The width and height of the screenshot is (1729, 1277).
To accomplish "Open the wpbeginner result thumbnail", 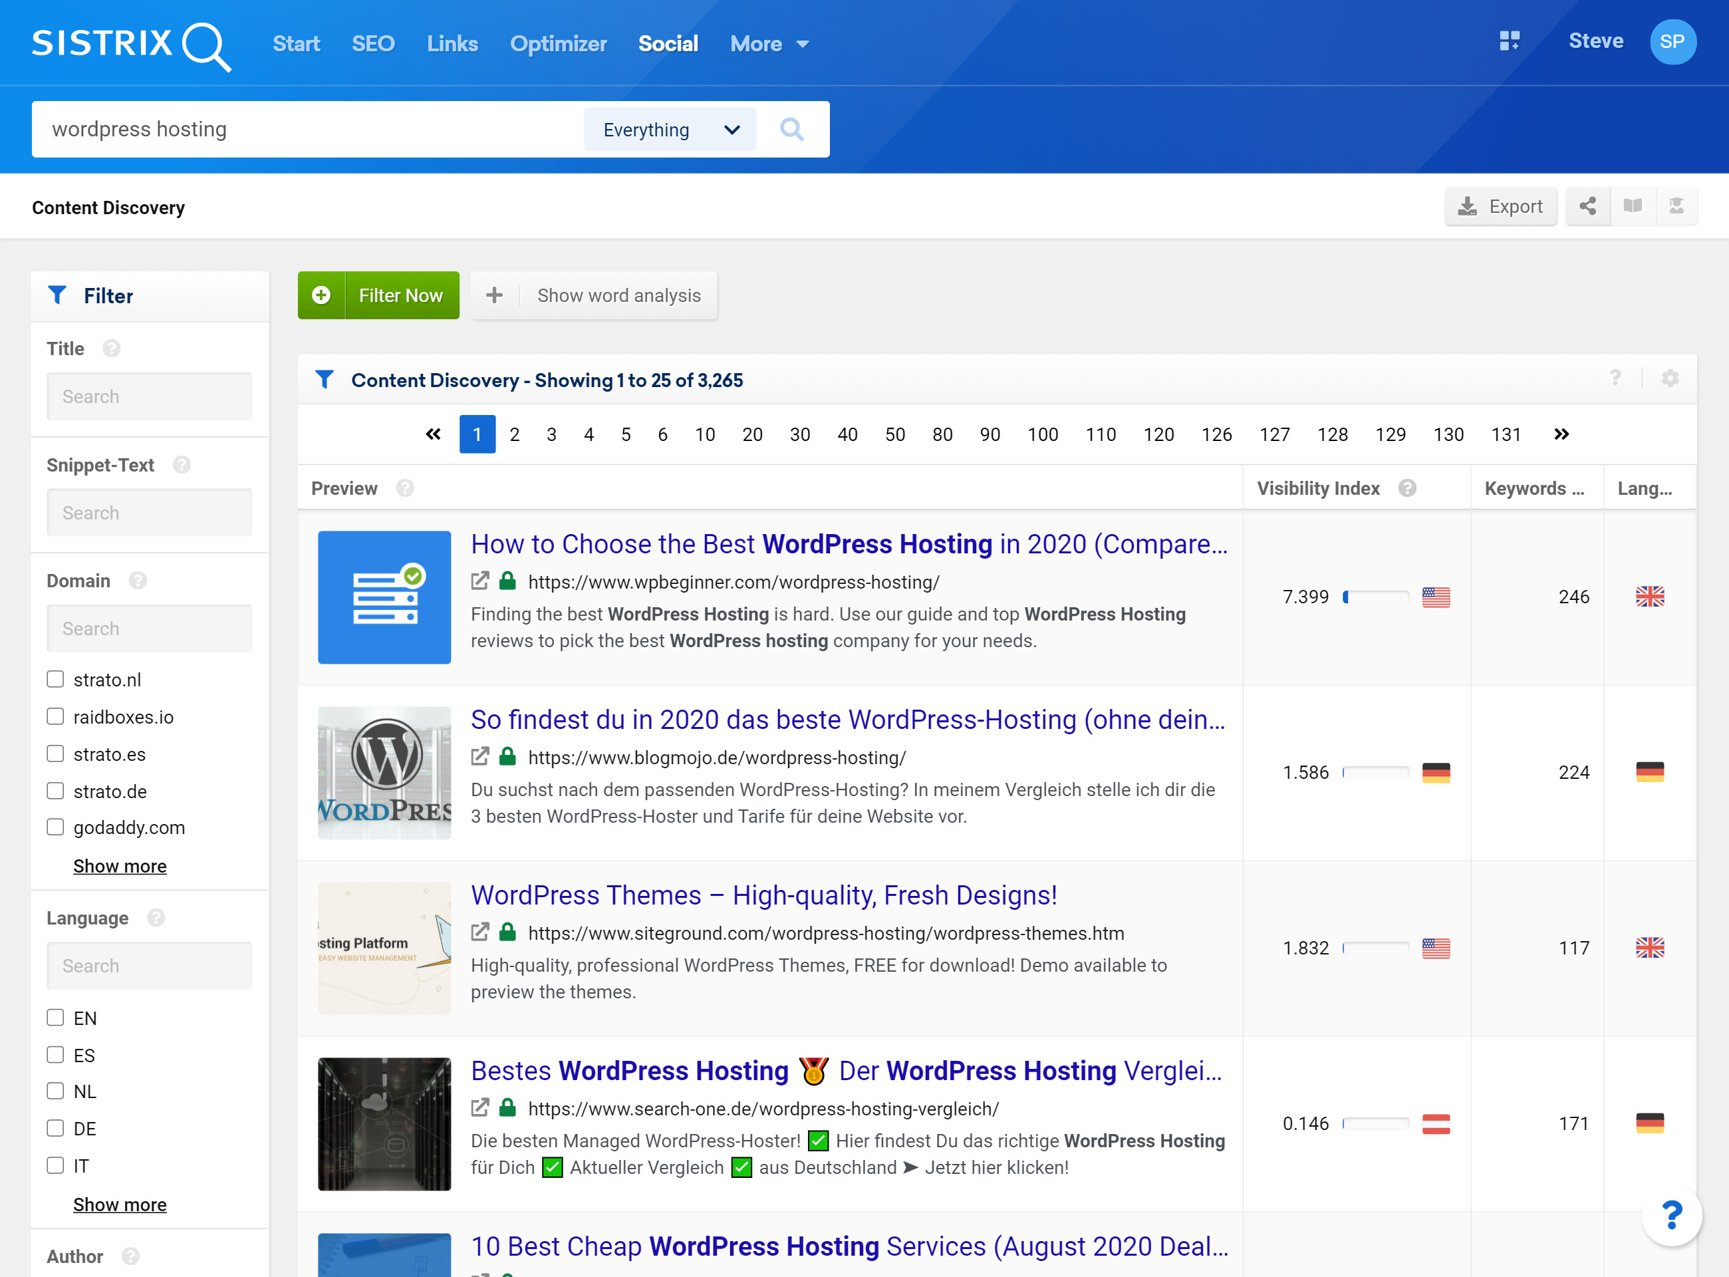I will click(384, 597).
